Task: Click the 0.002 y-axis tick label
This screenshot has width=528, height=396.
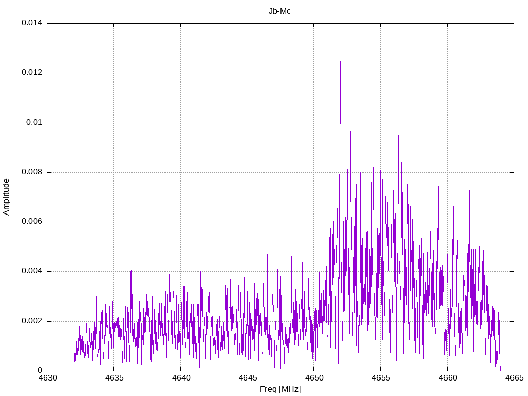Action: pyautogui.click(x=31, y=321)
